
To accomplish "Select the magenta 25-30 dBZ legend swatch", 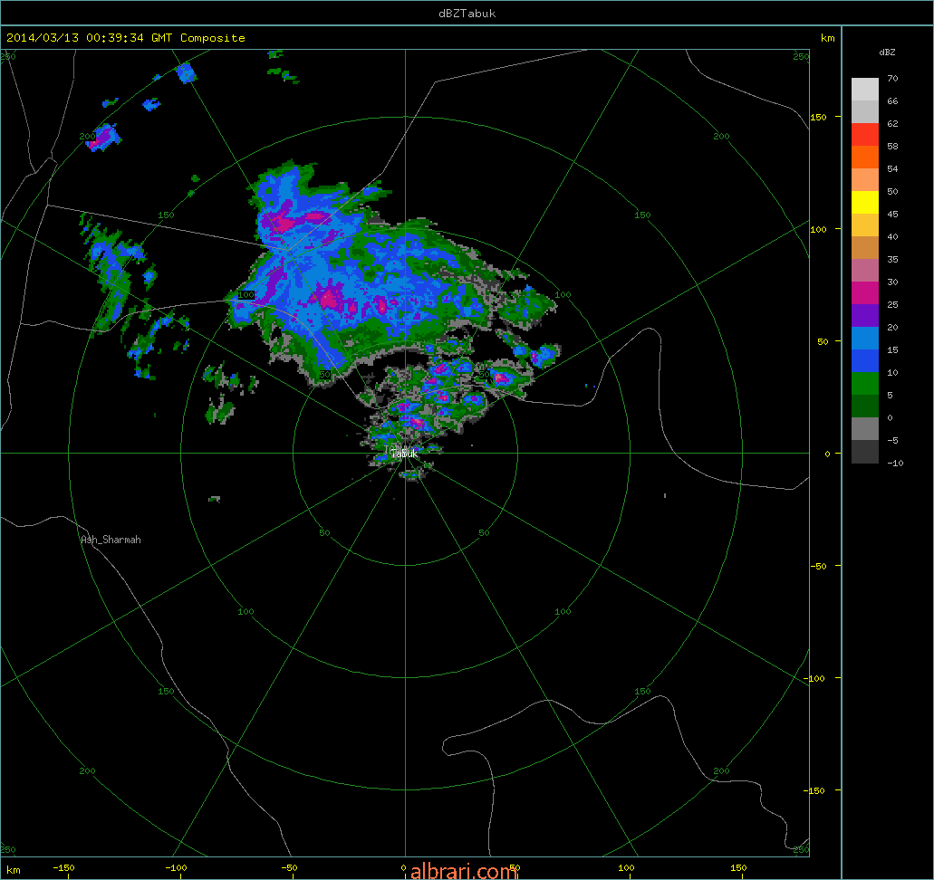I will 865,293.
